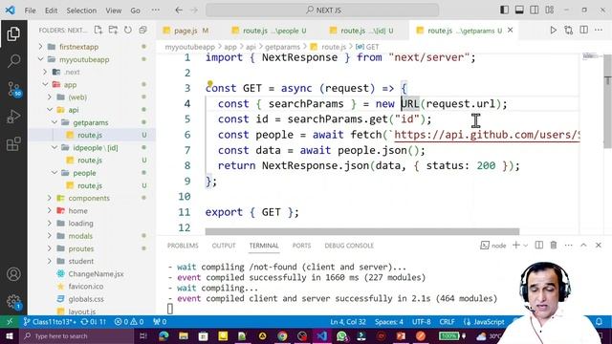Click Ln 4, Col 32 cursor position
The height and width of the screenshot is (344, 612).
[x=348, y=322]
